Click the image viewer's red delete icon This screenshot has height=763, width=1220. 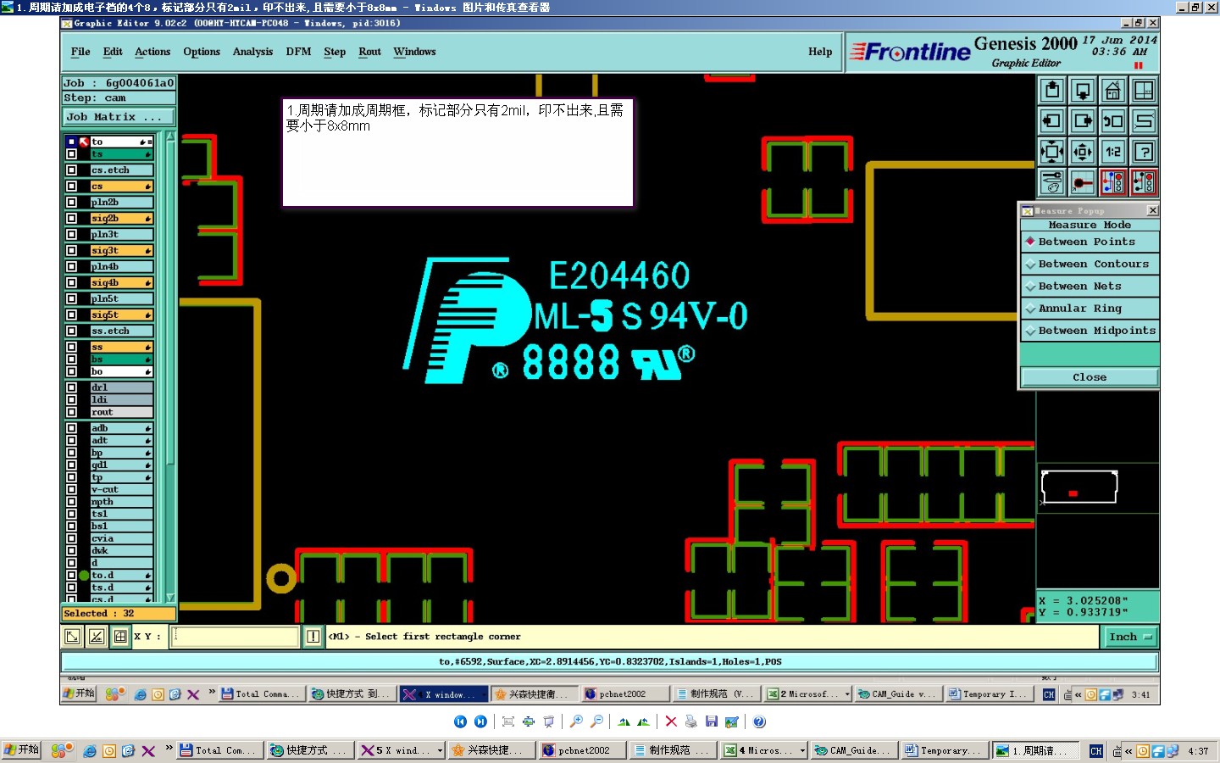[671, 721]
